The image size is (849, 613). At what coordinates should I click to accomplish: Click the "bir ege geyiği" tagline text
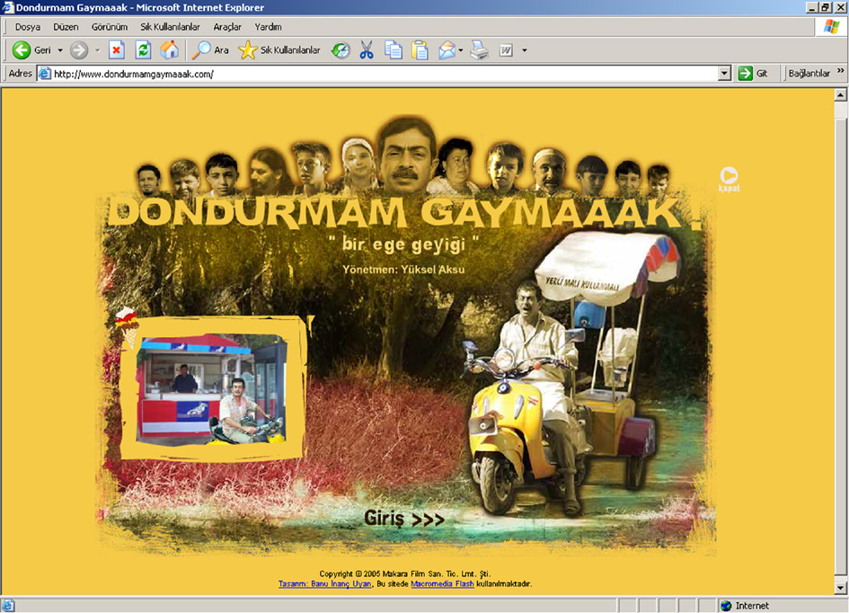click(x=404, y=244)
